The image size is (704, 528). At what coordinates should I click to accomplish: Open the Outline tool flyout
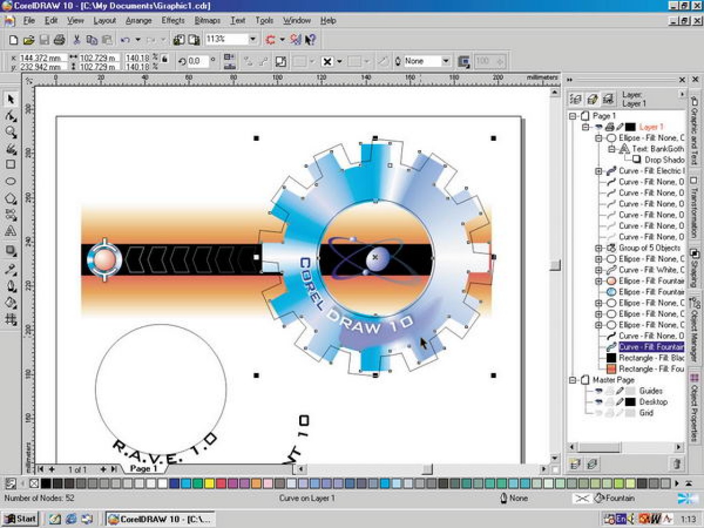[10, 286]
